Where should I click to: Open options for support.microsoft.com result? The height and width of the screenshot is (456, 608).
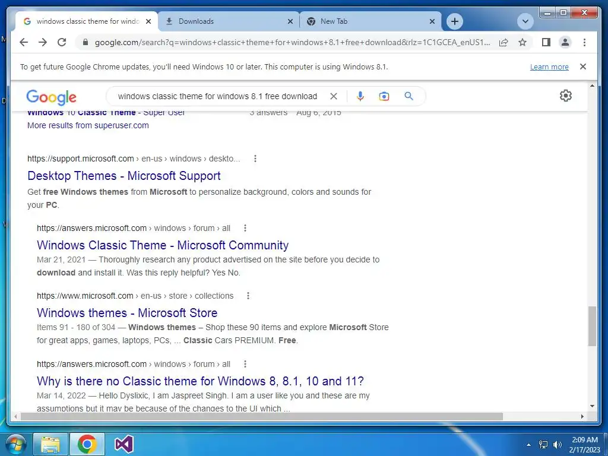255,159
